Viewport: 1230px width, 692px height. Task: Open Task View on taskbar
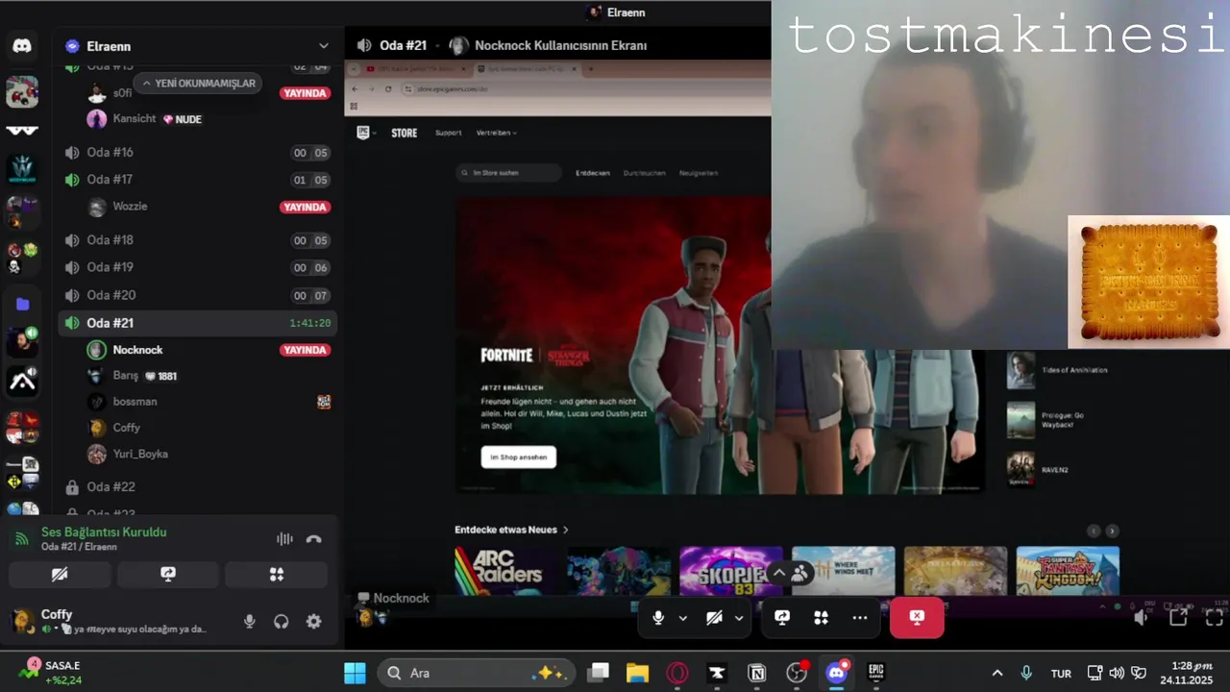[x=599, y=673]
